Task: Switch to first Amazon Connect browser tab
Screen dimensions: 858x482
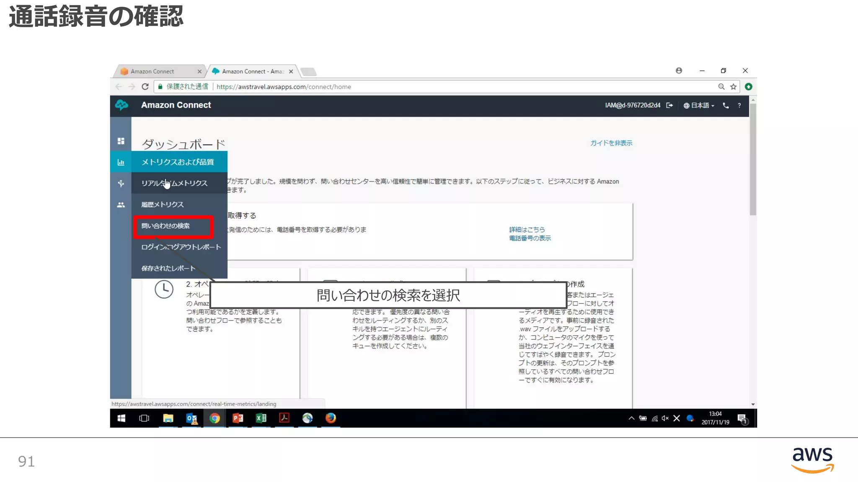Action: pyautogui.click(x=153, y=72)
